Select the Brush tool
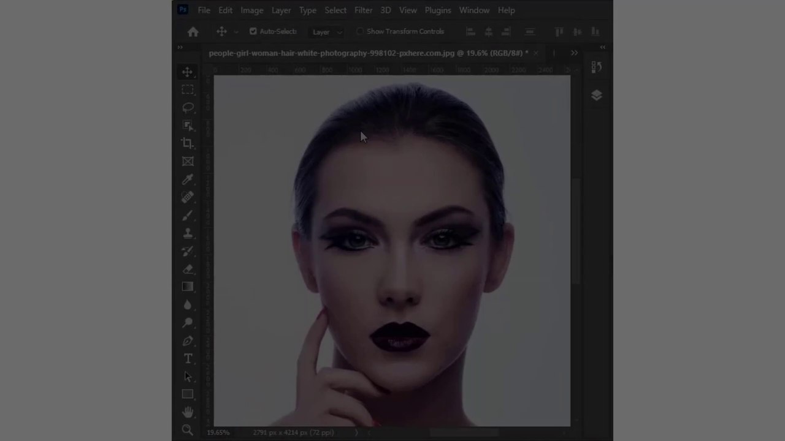Viewport: 785px width, 441px height. coord(188,215)
